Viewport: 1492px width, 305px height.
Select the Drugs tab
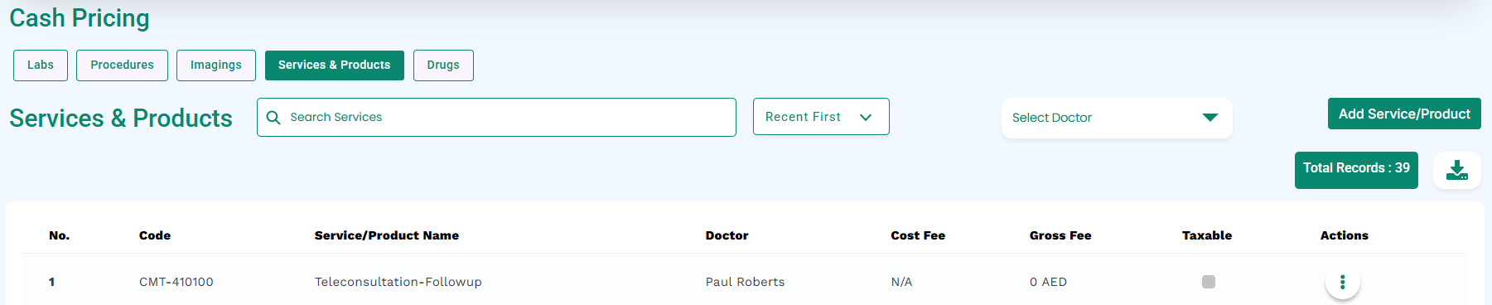[x=443, y=65]
